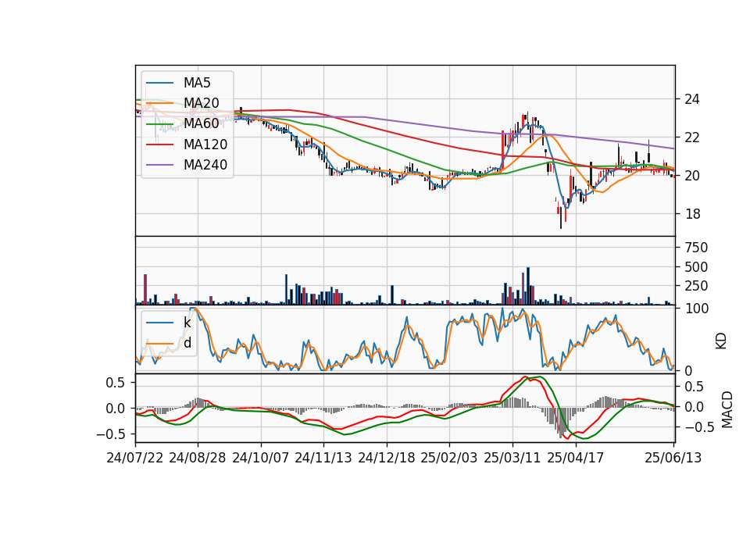750x539 pixels.
Task: Click the MA120 legend label
Action: (205, 145)
